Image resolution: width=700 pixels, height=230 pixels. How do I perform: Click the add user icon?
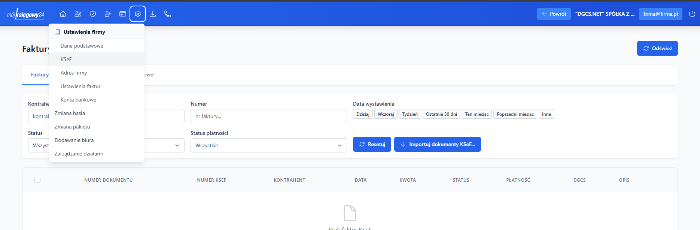108,14
